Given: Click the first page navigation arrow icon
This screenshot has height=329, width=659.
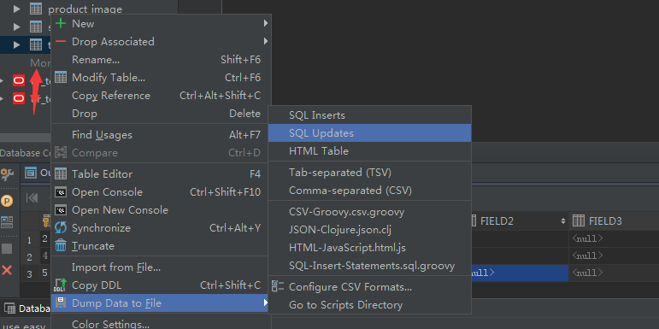Looking at the screenshot, I should point(32,197).
